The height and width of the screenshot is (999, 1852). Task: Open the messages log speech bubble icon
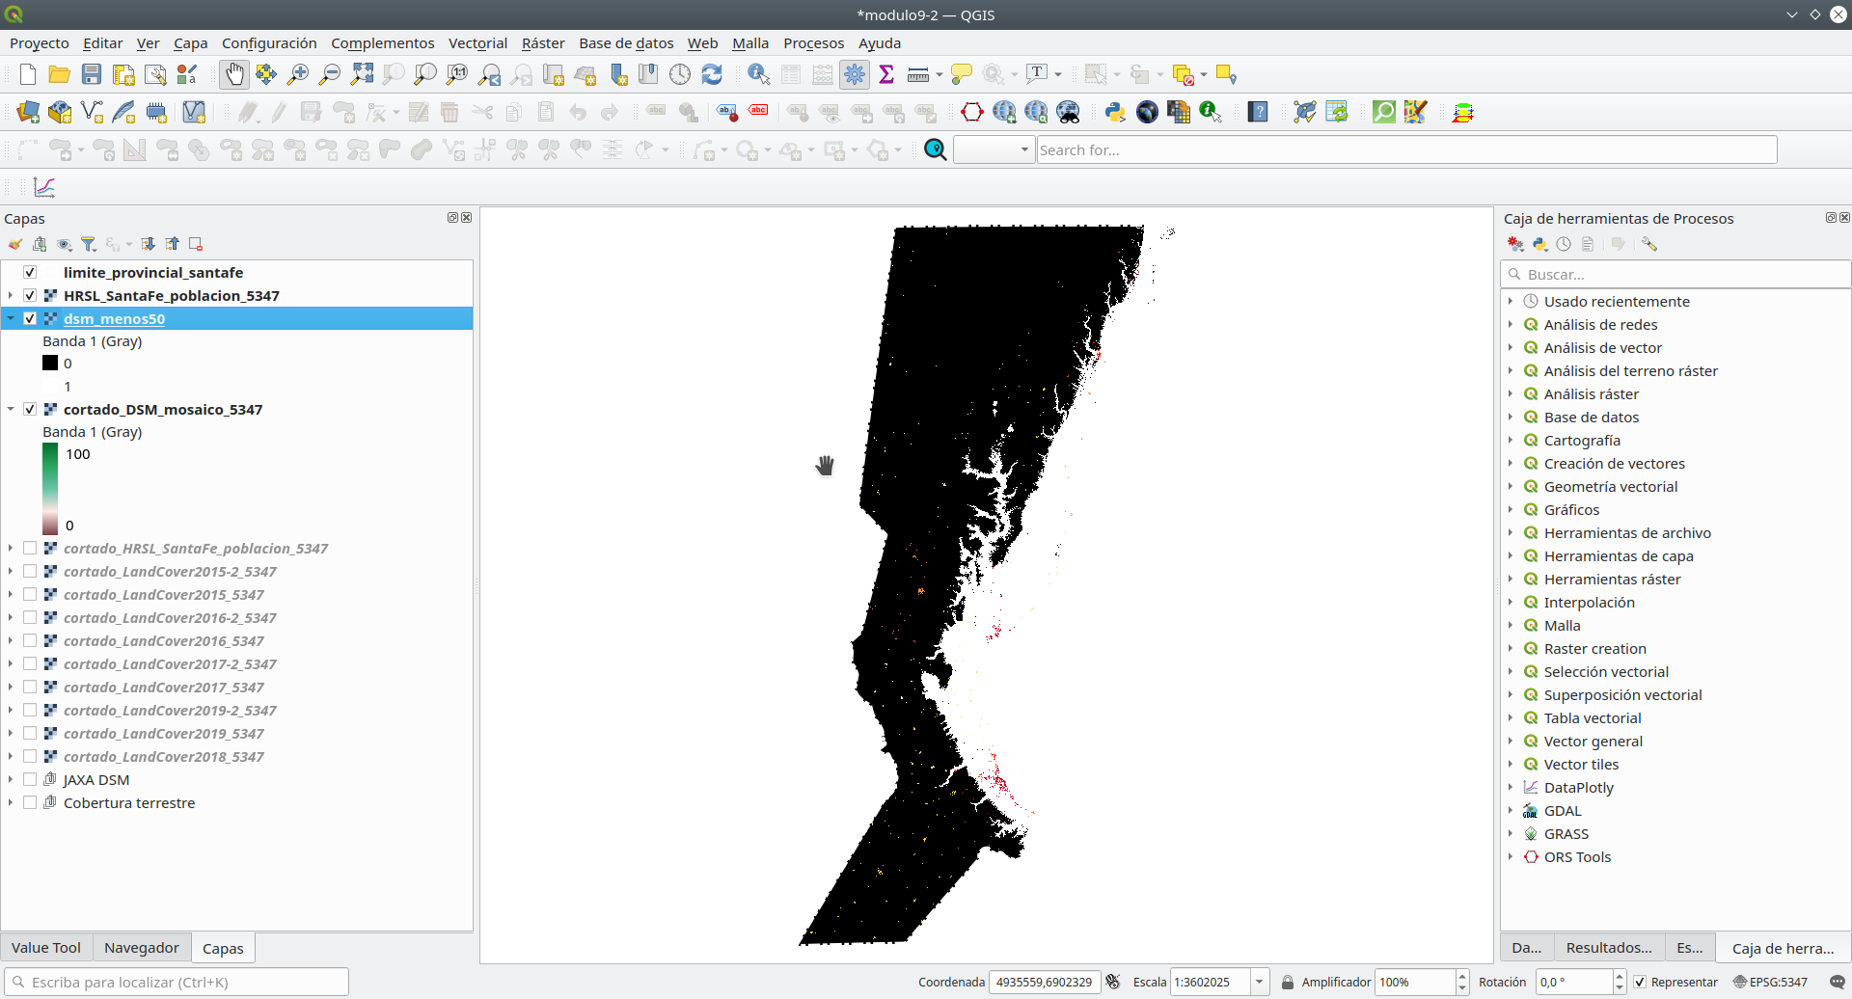click(1838, 982)
